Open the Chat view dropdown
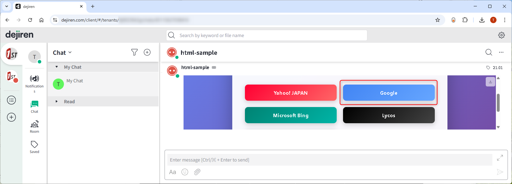Image resolution: width=512 pixels, height=184 pixels. (x=62, y=53)
